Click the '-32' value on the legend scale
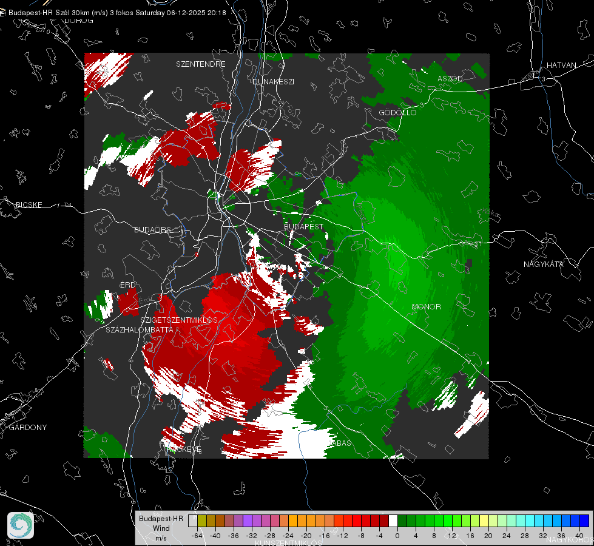This screenshot has height=546, width=594. [x=252, y=536]
